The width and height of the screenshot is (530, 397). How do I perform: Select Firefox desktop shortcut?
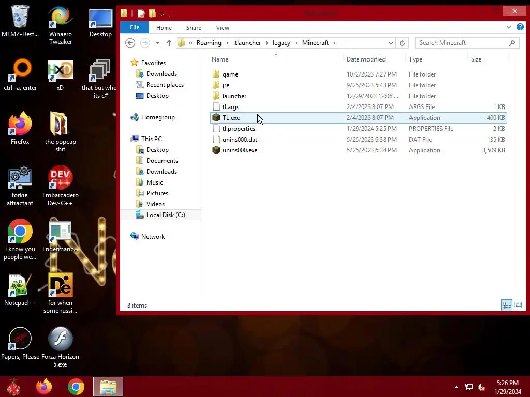click(x=20, y=128)
